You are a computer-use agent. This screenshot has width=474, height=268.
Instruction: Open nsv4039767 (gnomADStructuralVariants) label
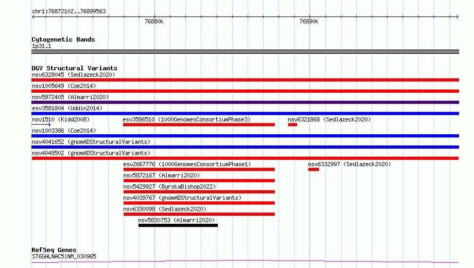tap(182, 198)
